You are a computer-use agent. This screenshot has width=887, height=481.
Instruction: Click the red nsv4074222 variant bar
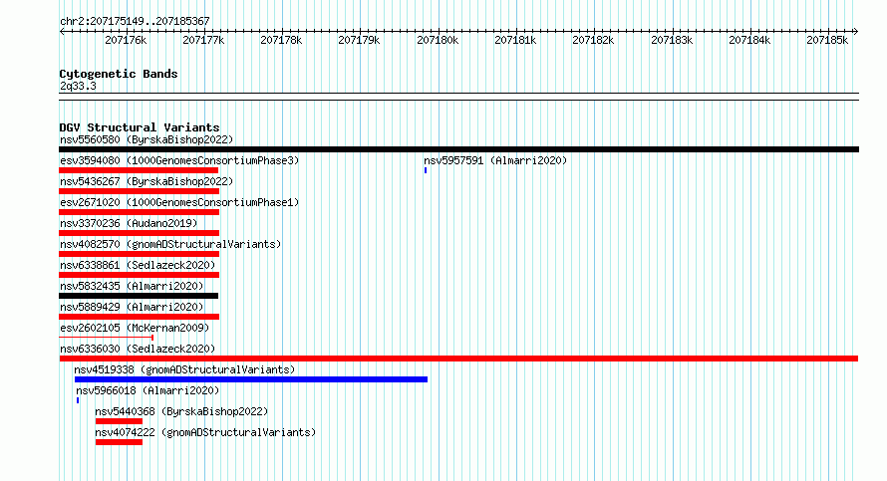[119, 442]
